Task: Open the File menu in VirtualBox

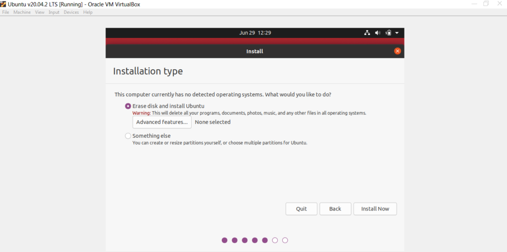Action: [x=6, y=12]
